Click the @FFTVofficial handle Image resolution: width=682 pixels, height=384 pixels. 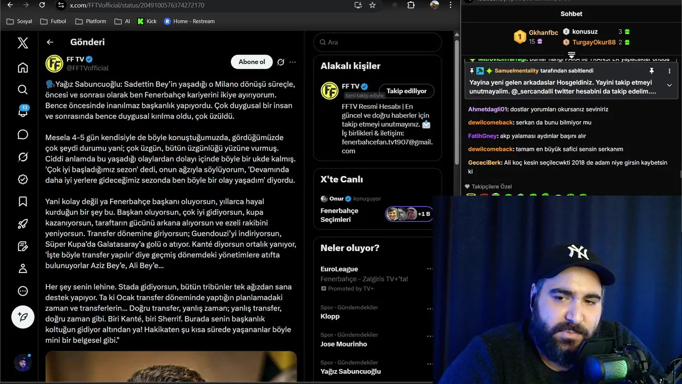coord(87,68)
